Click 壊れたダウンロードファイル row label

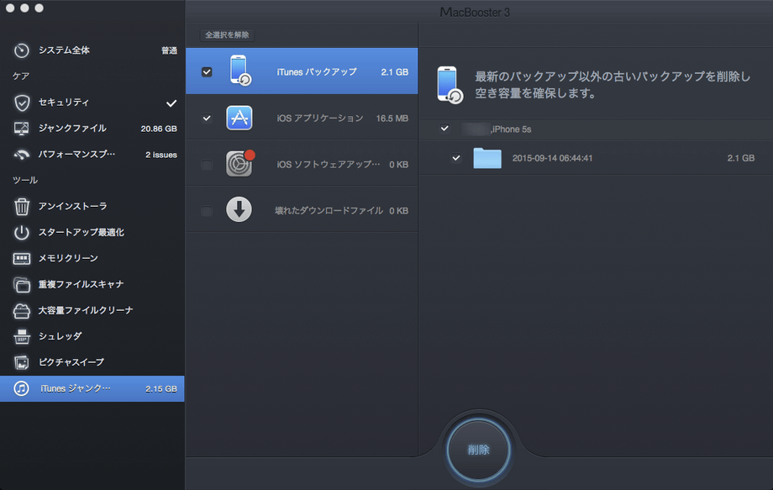[x=329, y=211]
